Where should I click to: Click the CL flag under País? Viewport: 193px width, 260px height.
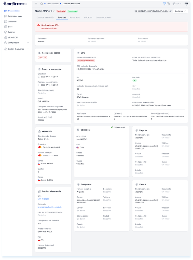pos(39,240)
